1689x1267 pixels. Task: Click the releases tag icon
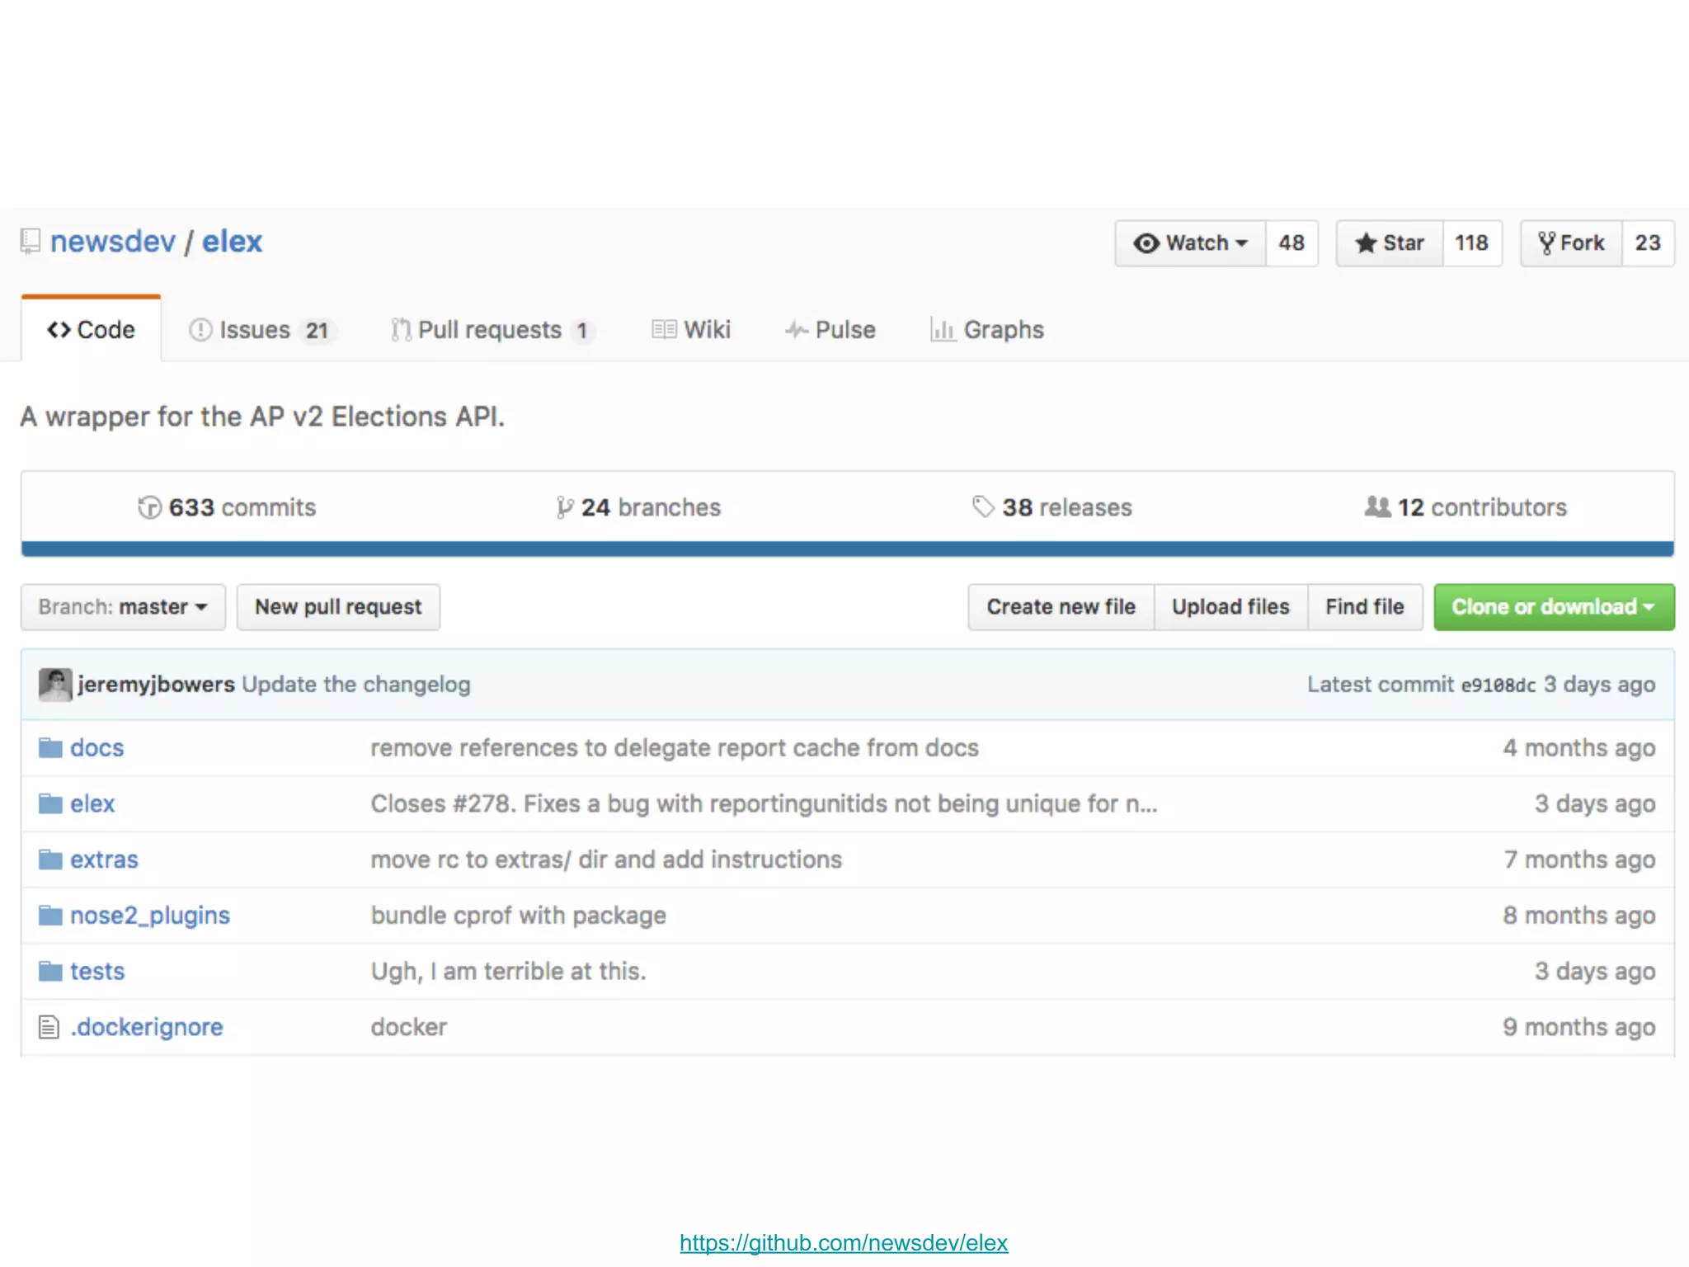click(983, 506)
